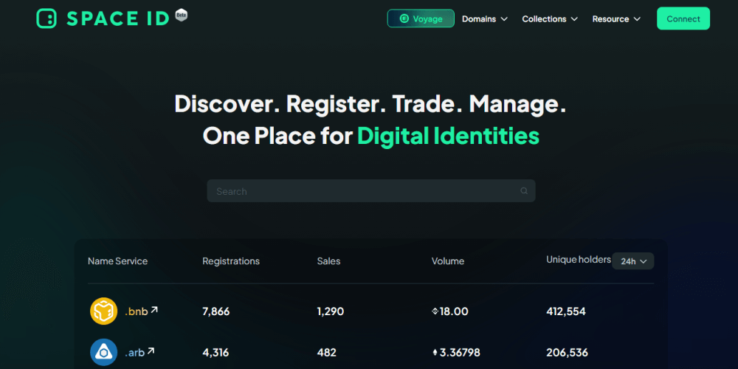738x369 pixels.
Task: Expand the Domains menu
Action: click(x=485, y=19)
